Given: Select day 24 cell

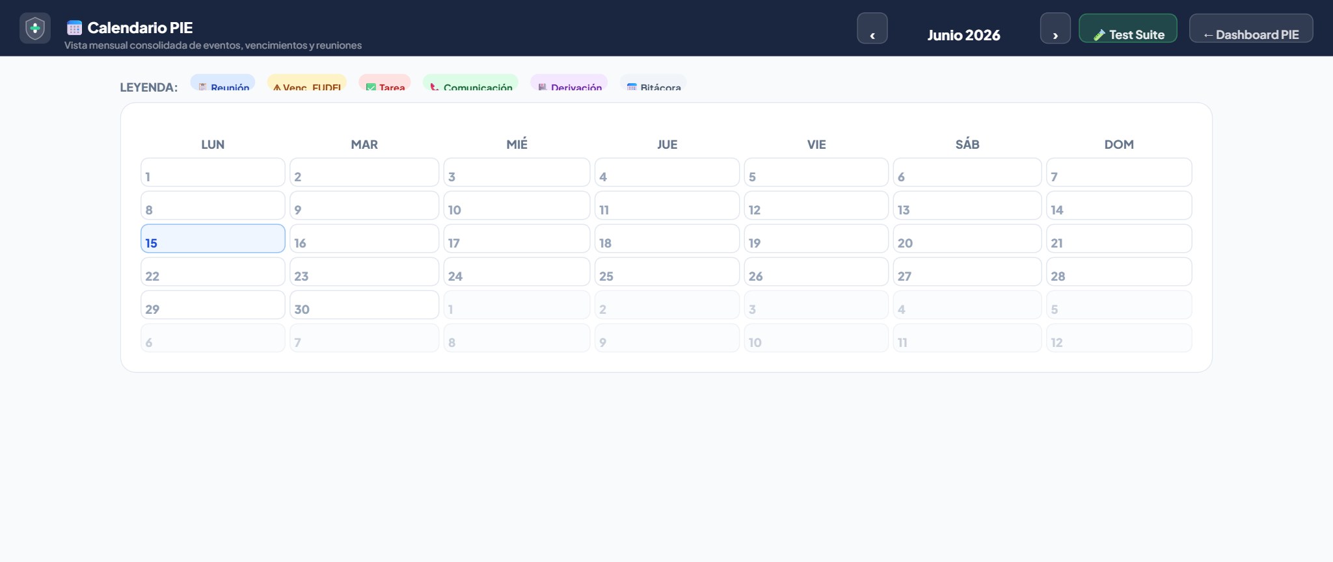Looking at the screenshot, I should [517, 272].
